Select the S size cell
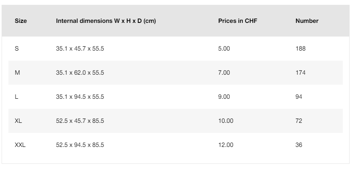 click(16, 49)
